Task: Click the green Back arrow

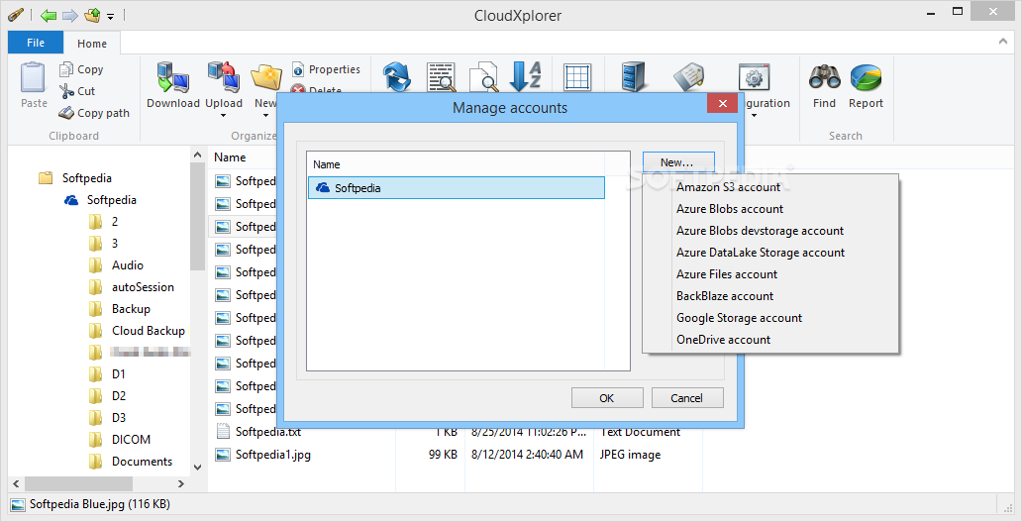Action: click(49, 15)
